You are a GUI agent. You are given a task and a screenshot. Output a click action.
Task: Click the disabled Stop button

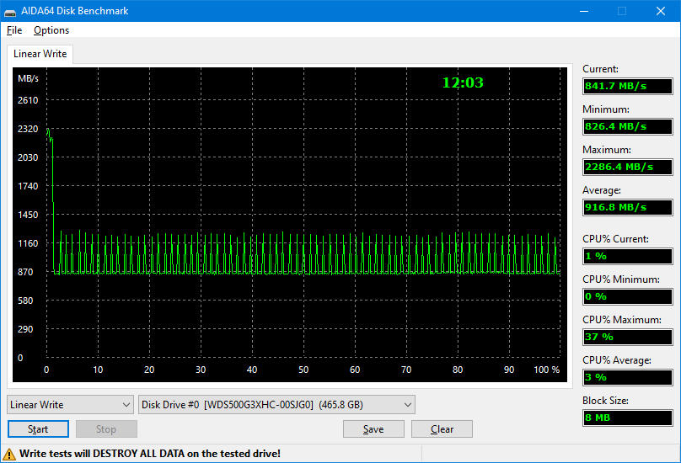click(106, 429)
